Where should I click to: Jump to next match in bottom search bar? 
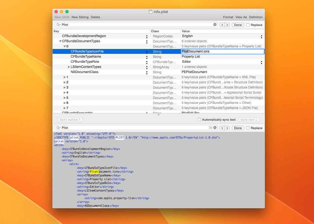point(227,128)
